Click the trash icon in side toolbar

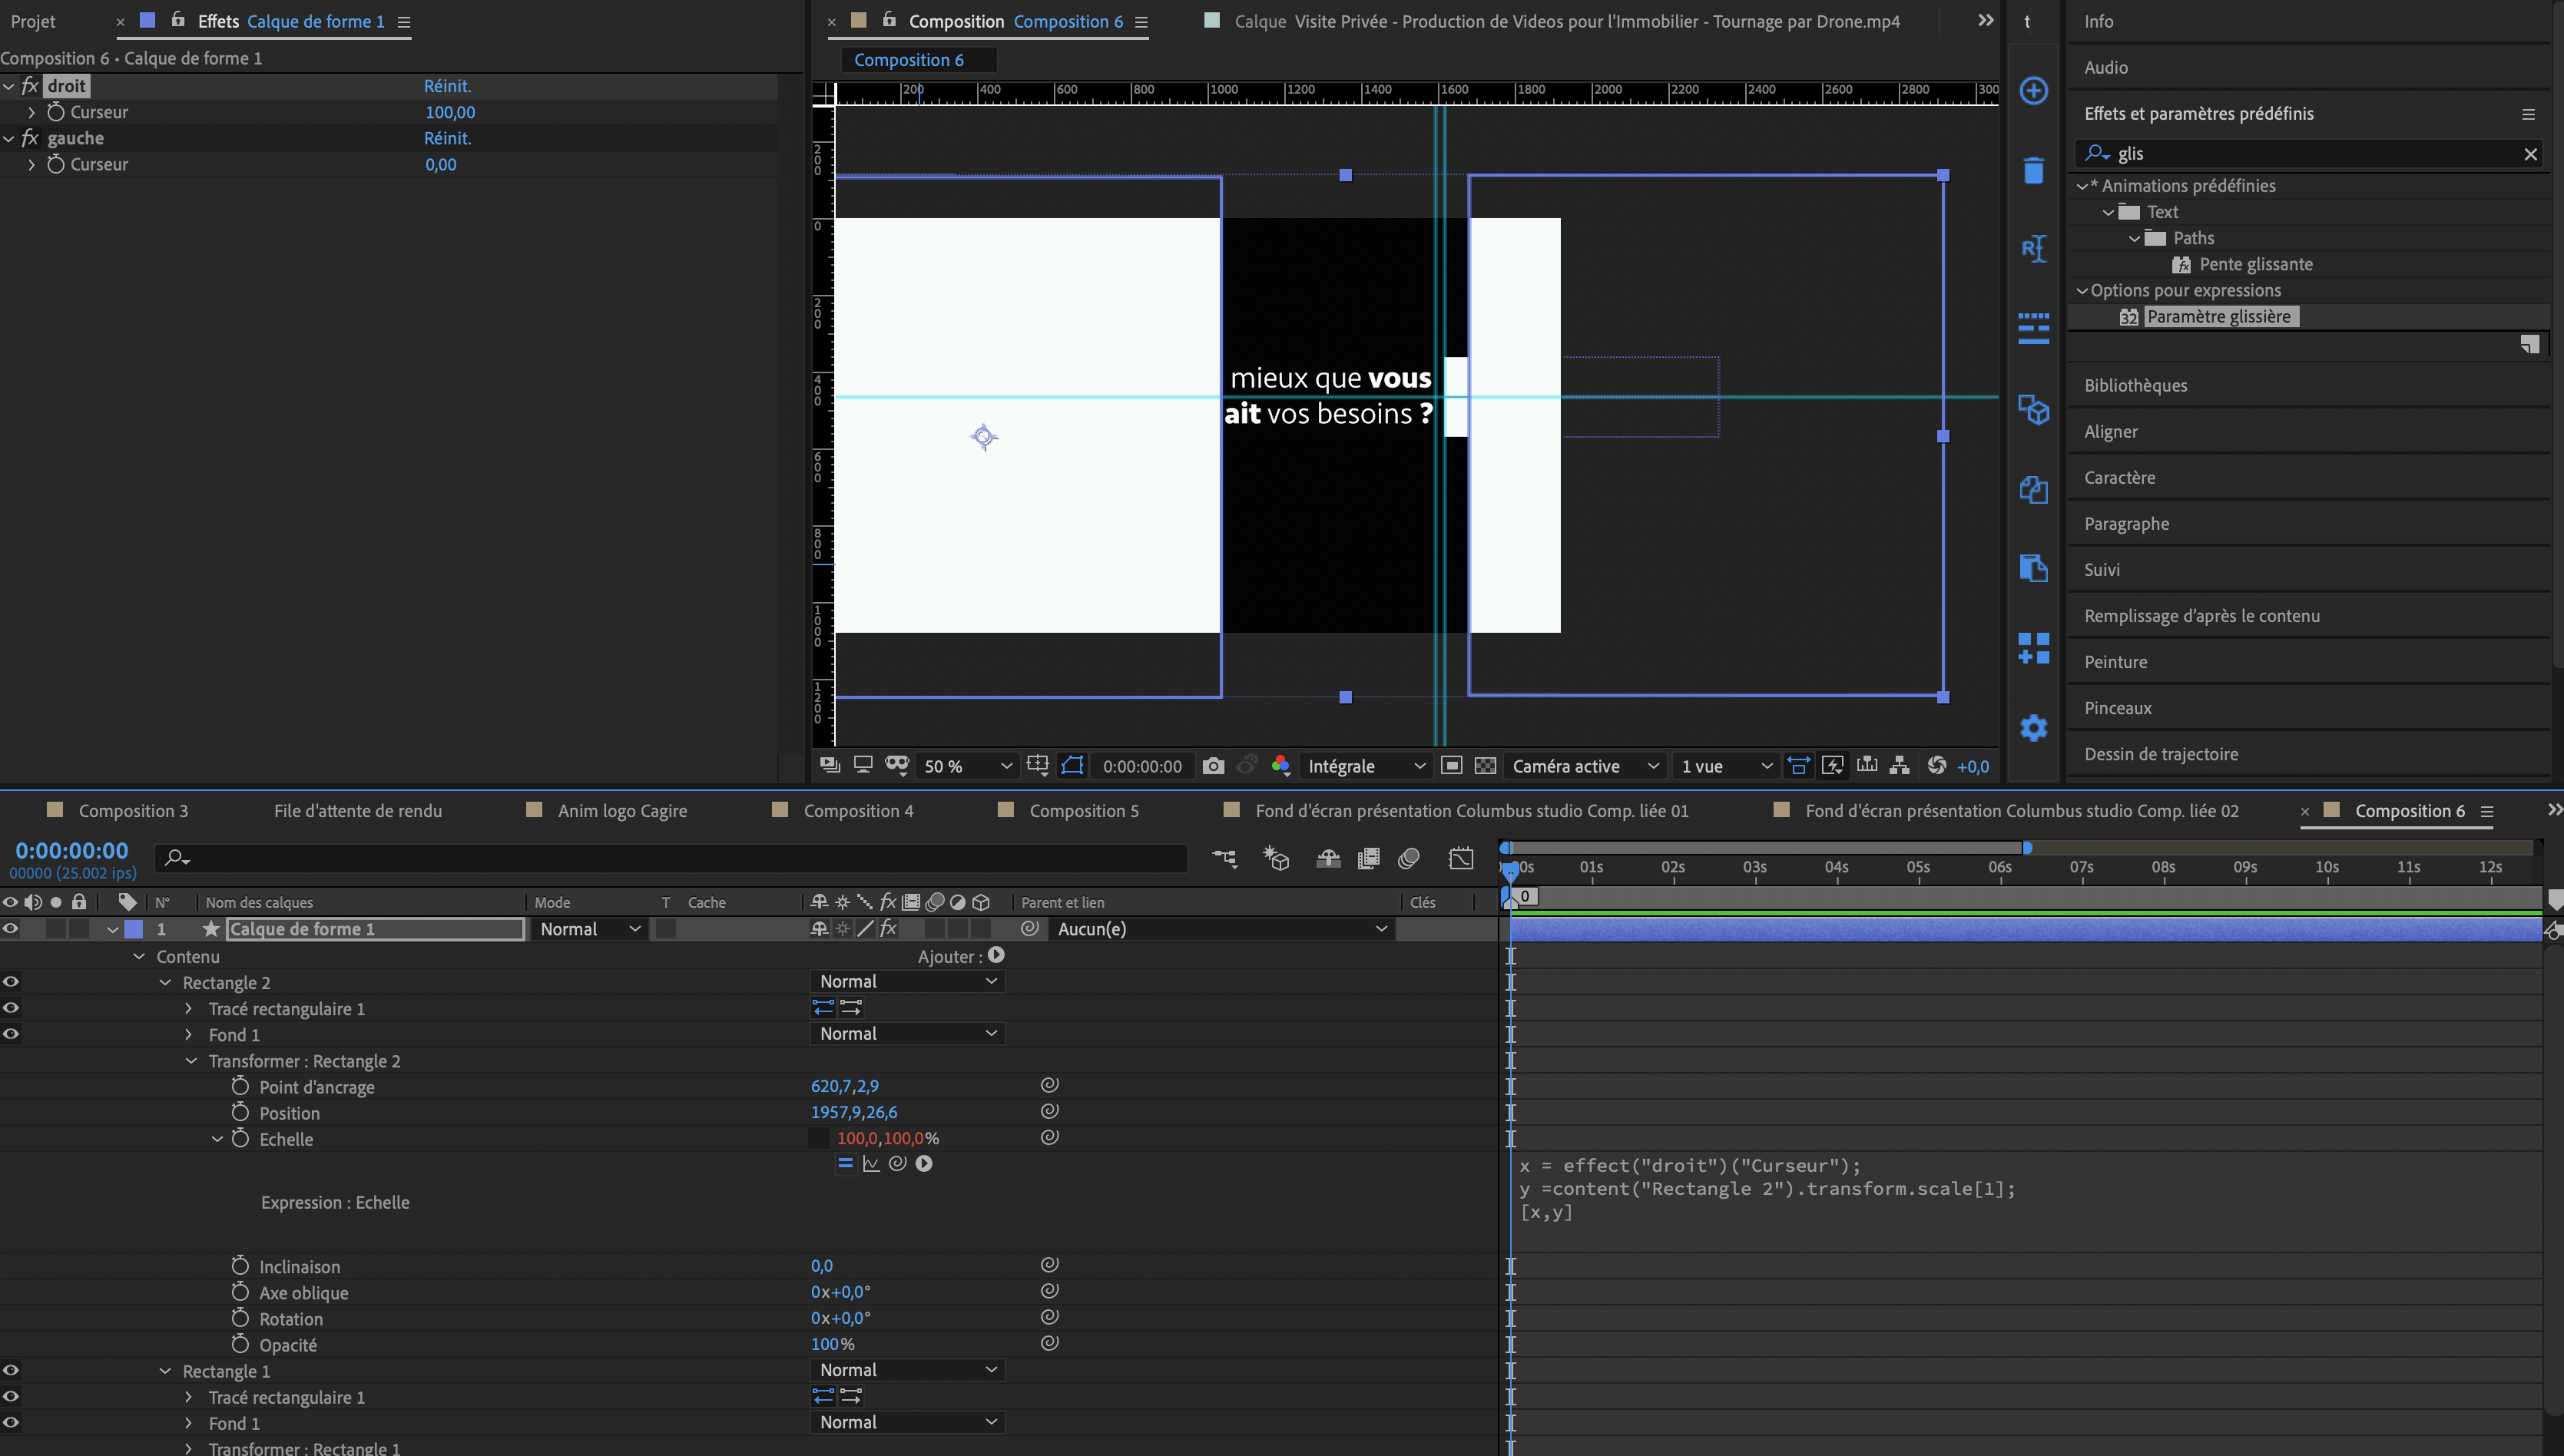coord(2033,171)
